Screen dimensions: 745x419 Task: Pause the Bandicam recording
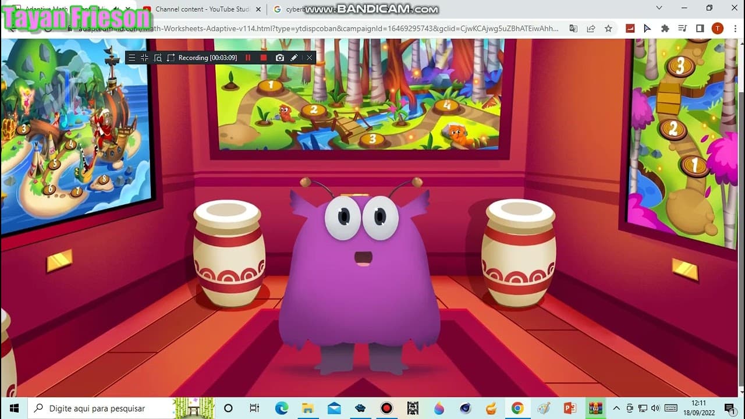(248, 58)
